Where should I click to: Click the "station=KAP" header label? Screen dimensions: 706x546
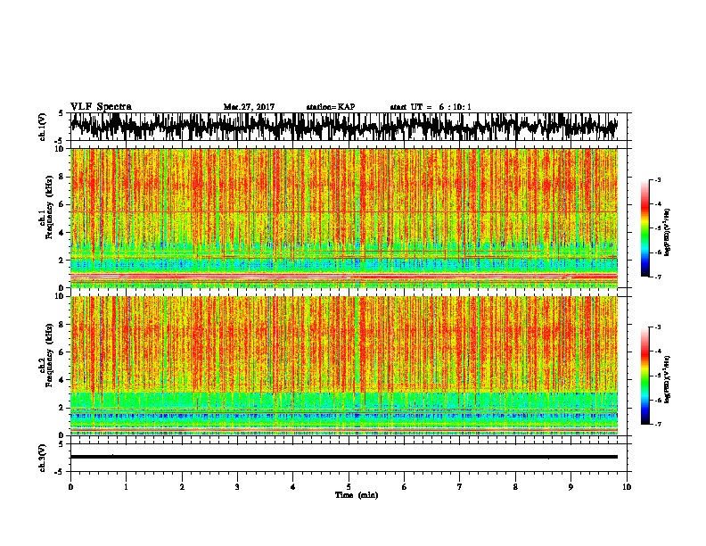(x=331, y=107)
